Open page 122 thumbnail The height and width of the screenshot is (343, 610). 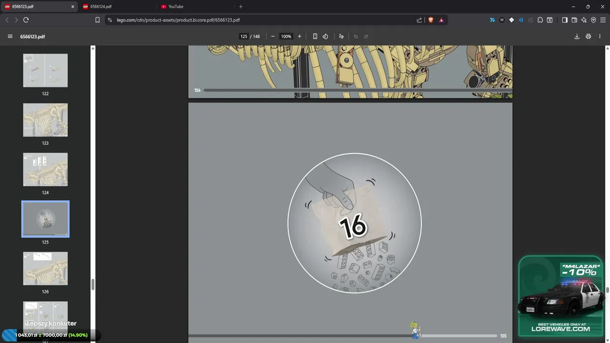tap(45, 71)
